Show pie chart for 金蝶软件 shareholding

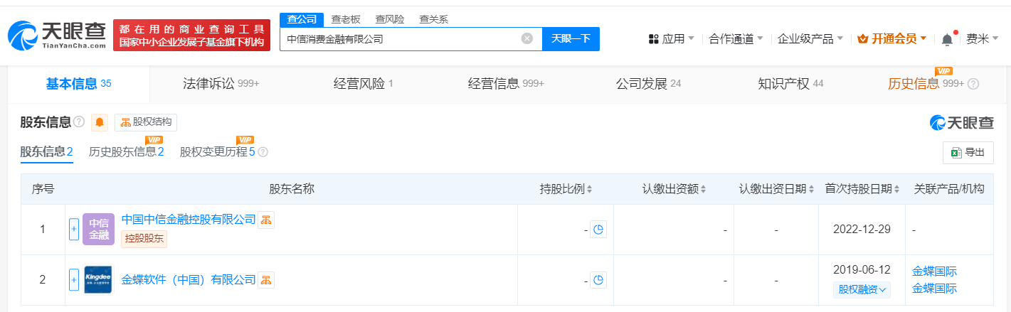(x=598, y=280)
